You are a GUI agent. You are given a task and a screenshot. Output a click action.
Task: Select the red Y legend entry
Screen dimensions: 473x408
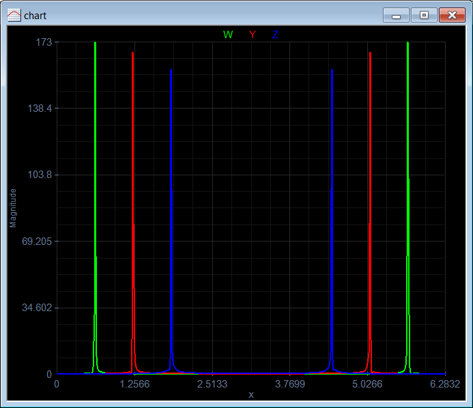click(x=253, y=35)
